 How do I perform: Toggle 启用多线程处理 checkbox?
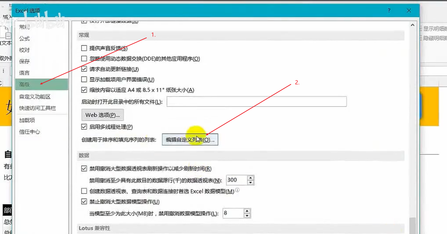tap(84, 127)
